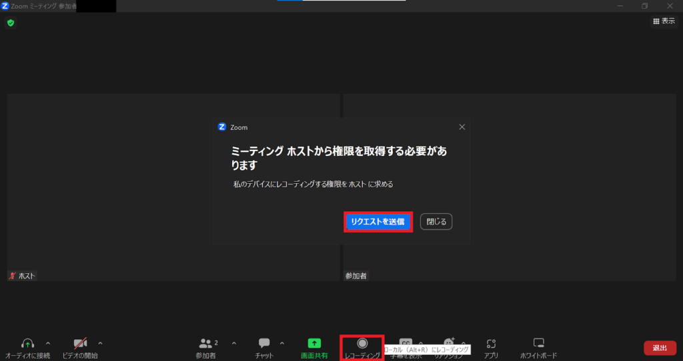Click the red 退出 leave button
The height and width of the screenshot is (361, 683).
tap(660, 348)
